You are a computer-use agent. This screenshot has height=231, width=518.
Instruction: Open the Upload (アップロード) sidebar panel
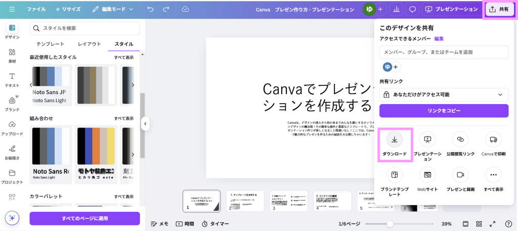click(x=12, y=127)
